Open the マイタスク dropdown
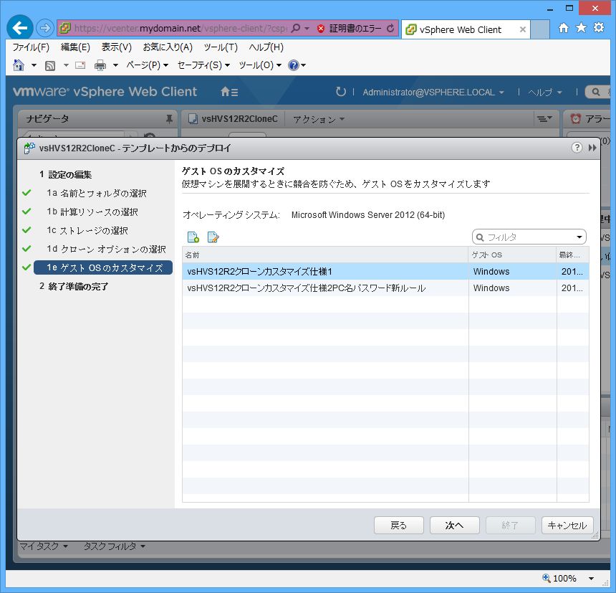The height and width of the screenshot is (593, 616). click(43, 546)
